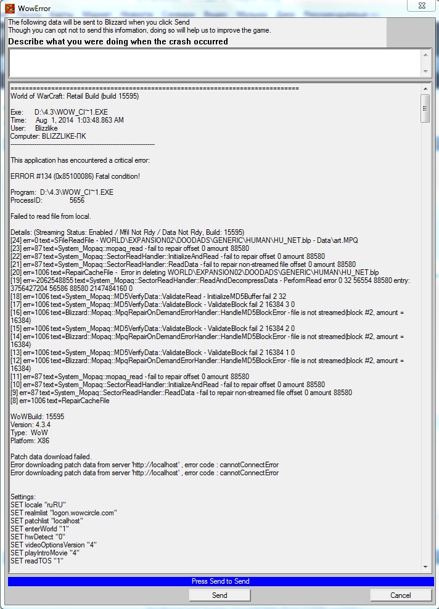This screenshot has width=439, height=609.
Task: Click description box scroll down arrow
Action: (x=426, y=72)
